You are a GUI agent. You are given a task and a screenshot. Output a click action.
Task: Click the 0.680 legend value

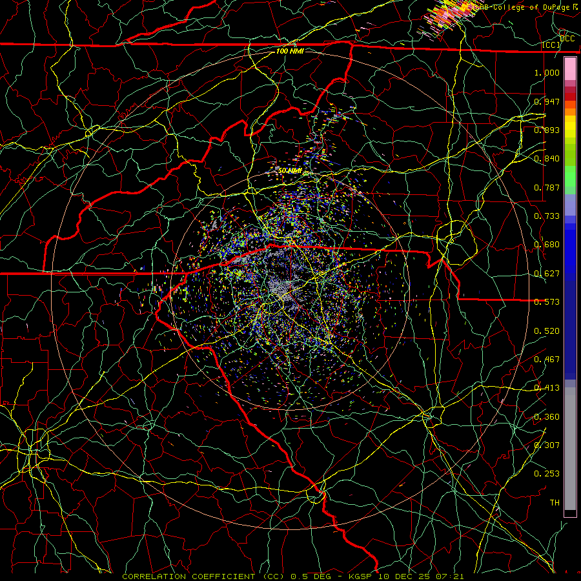click(x=547, y=245)
